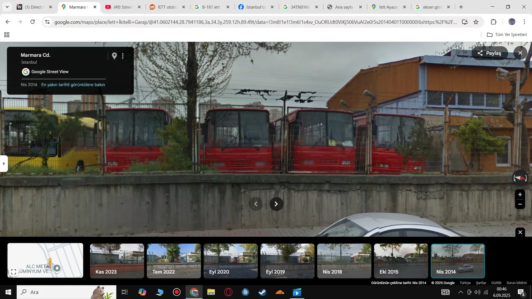The height and width of the screenshot is (299, 532).
Task: Bookmark the page via the star icon
Action: [475, 22]
